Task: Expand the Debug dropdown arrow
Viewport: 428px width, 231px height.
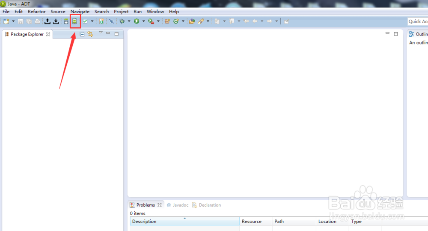Action: (x=129, y=21)
